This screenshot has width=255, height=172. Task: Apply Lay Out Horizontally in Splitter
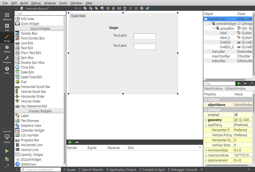click(x=119, y=8)
